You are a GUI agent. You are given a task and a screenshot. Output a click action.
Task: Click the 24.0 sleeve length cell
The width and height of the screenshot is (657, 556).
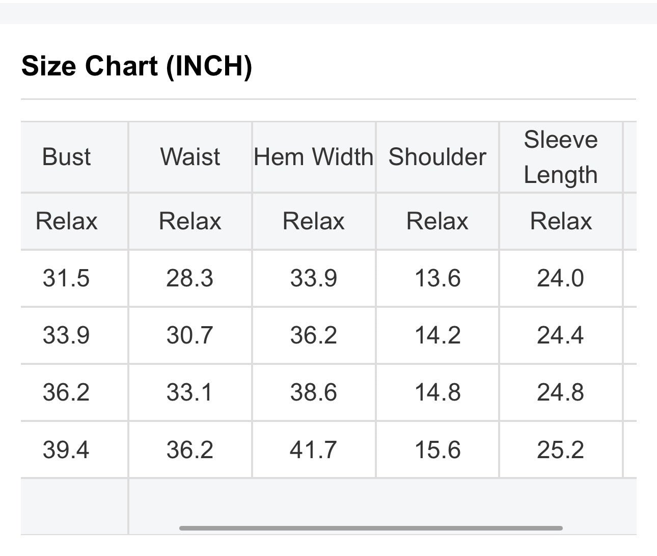(x=561, y=278)
